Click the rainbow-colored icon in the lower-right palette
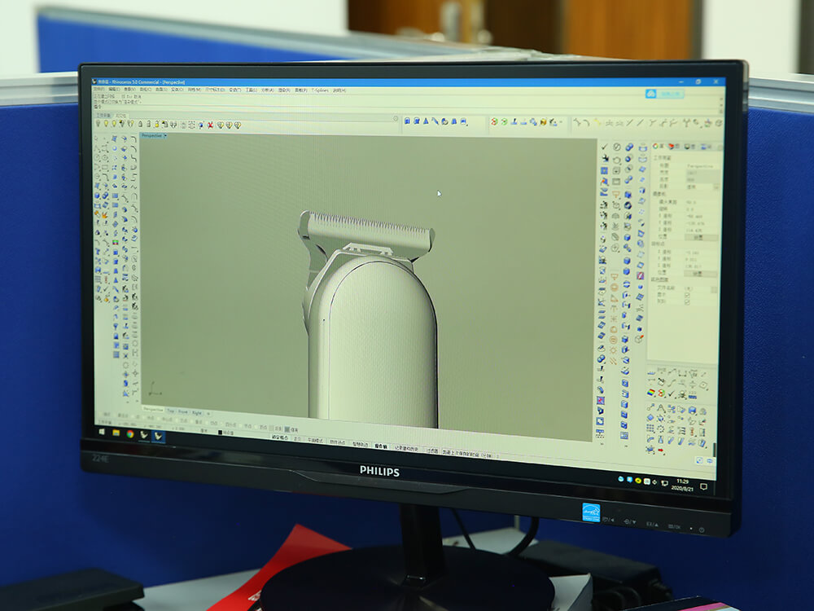This screenshot has height=611, width=814. pyautogui.click(x=651, y=393)
